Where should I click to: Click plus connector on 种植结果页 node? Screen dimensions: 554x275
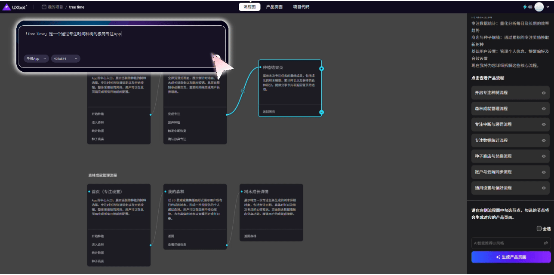(x=321, y=68)
